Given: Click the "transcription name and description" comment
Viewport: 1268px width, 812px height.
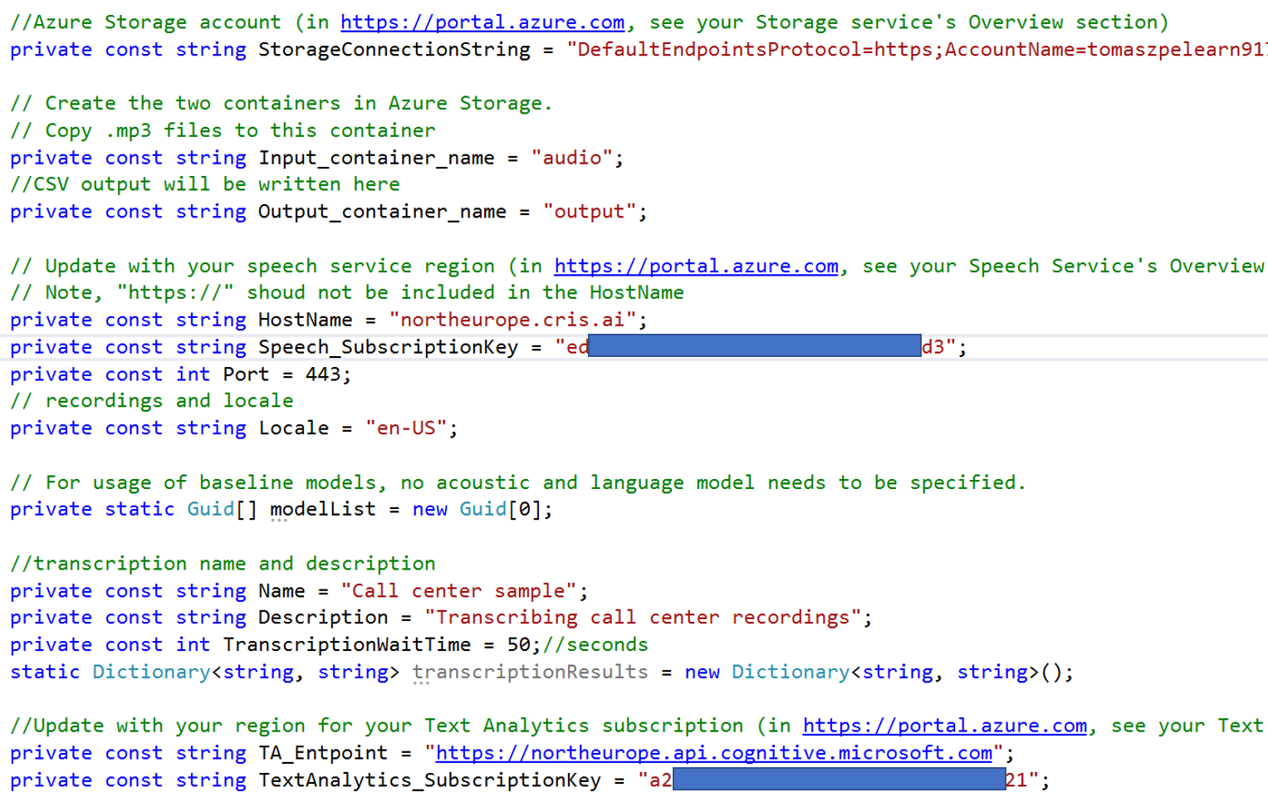Looking at the screenshot, I should pos(223,564).
